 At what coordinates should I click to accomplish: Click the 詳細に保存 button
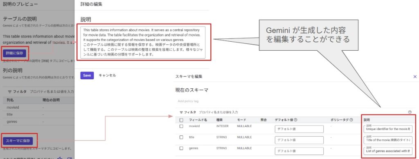(x=14, y=53)
